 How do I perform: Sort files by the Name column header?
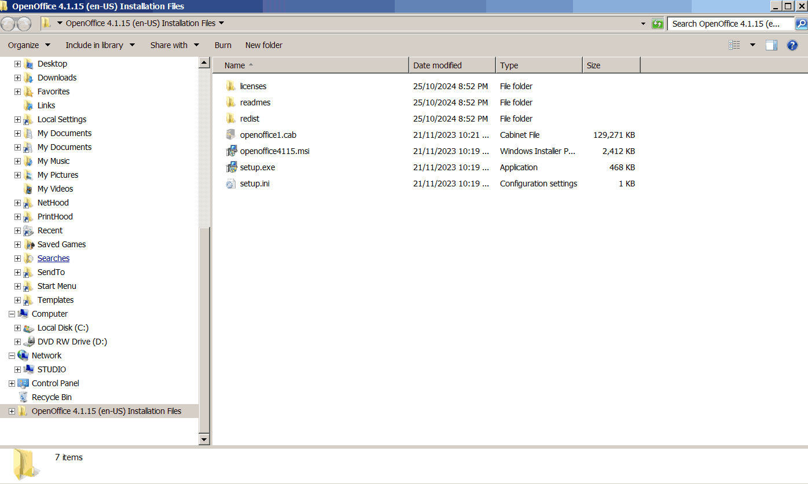coord(311,65)
